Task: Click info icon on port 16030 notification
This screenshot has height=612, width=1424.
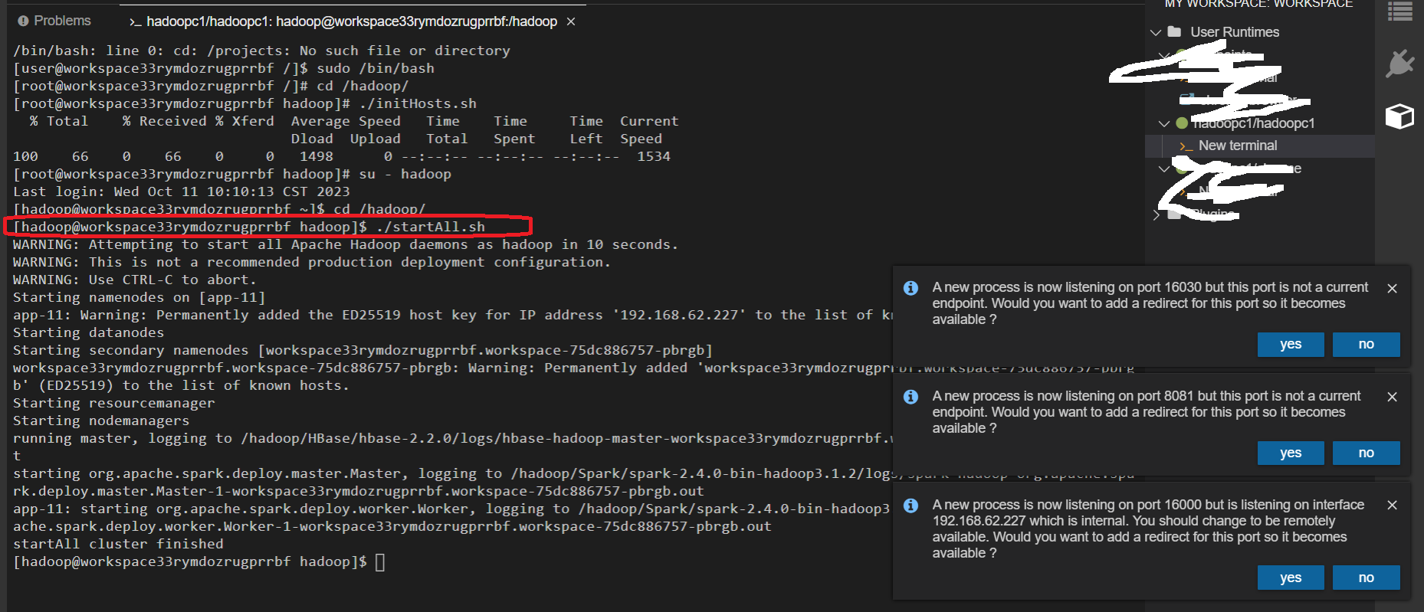Action: pyautogui.click(x=911, y=288)
